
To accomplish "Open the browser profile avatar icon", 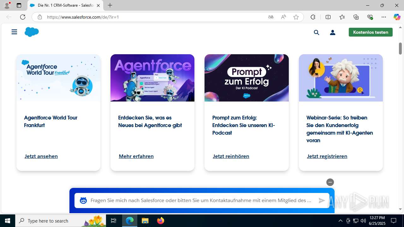I will pyautogui.click(x=7, y=5).
